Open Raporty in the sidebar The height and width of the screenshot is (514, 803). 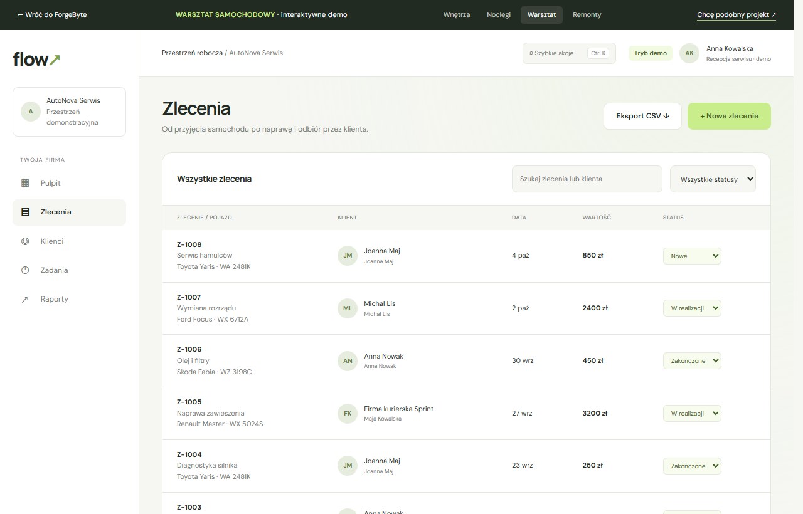click(x=69, y=299)
